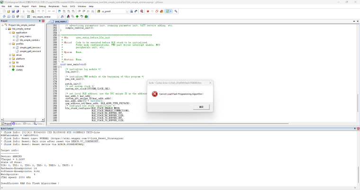360x190 pixels.
Task: Open the SVCS menu
Action: click(x=72, y=7)
